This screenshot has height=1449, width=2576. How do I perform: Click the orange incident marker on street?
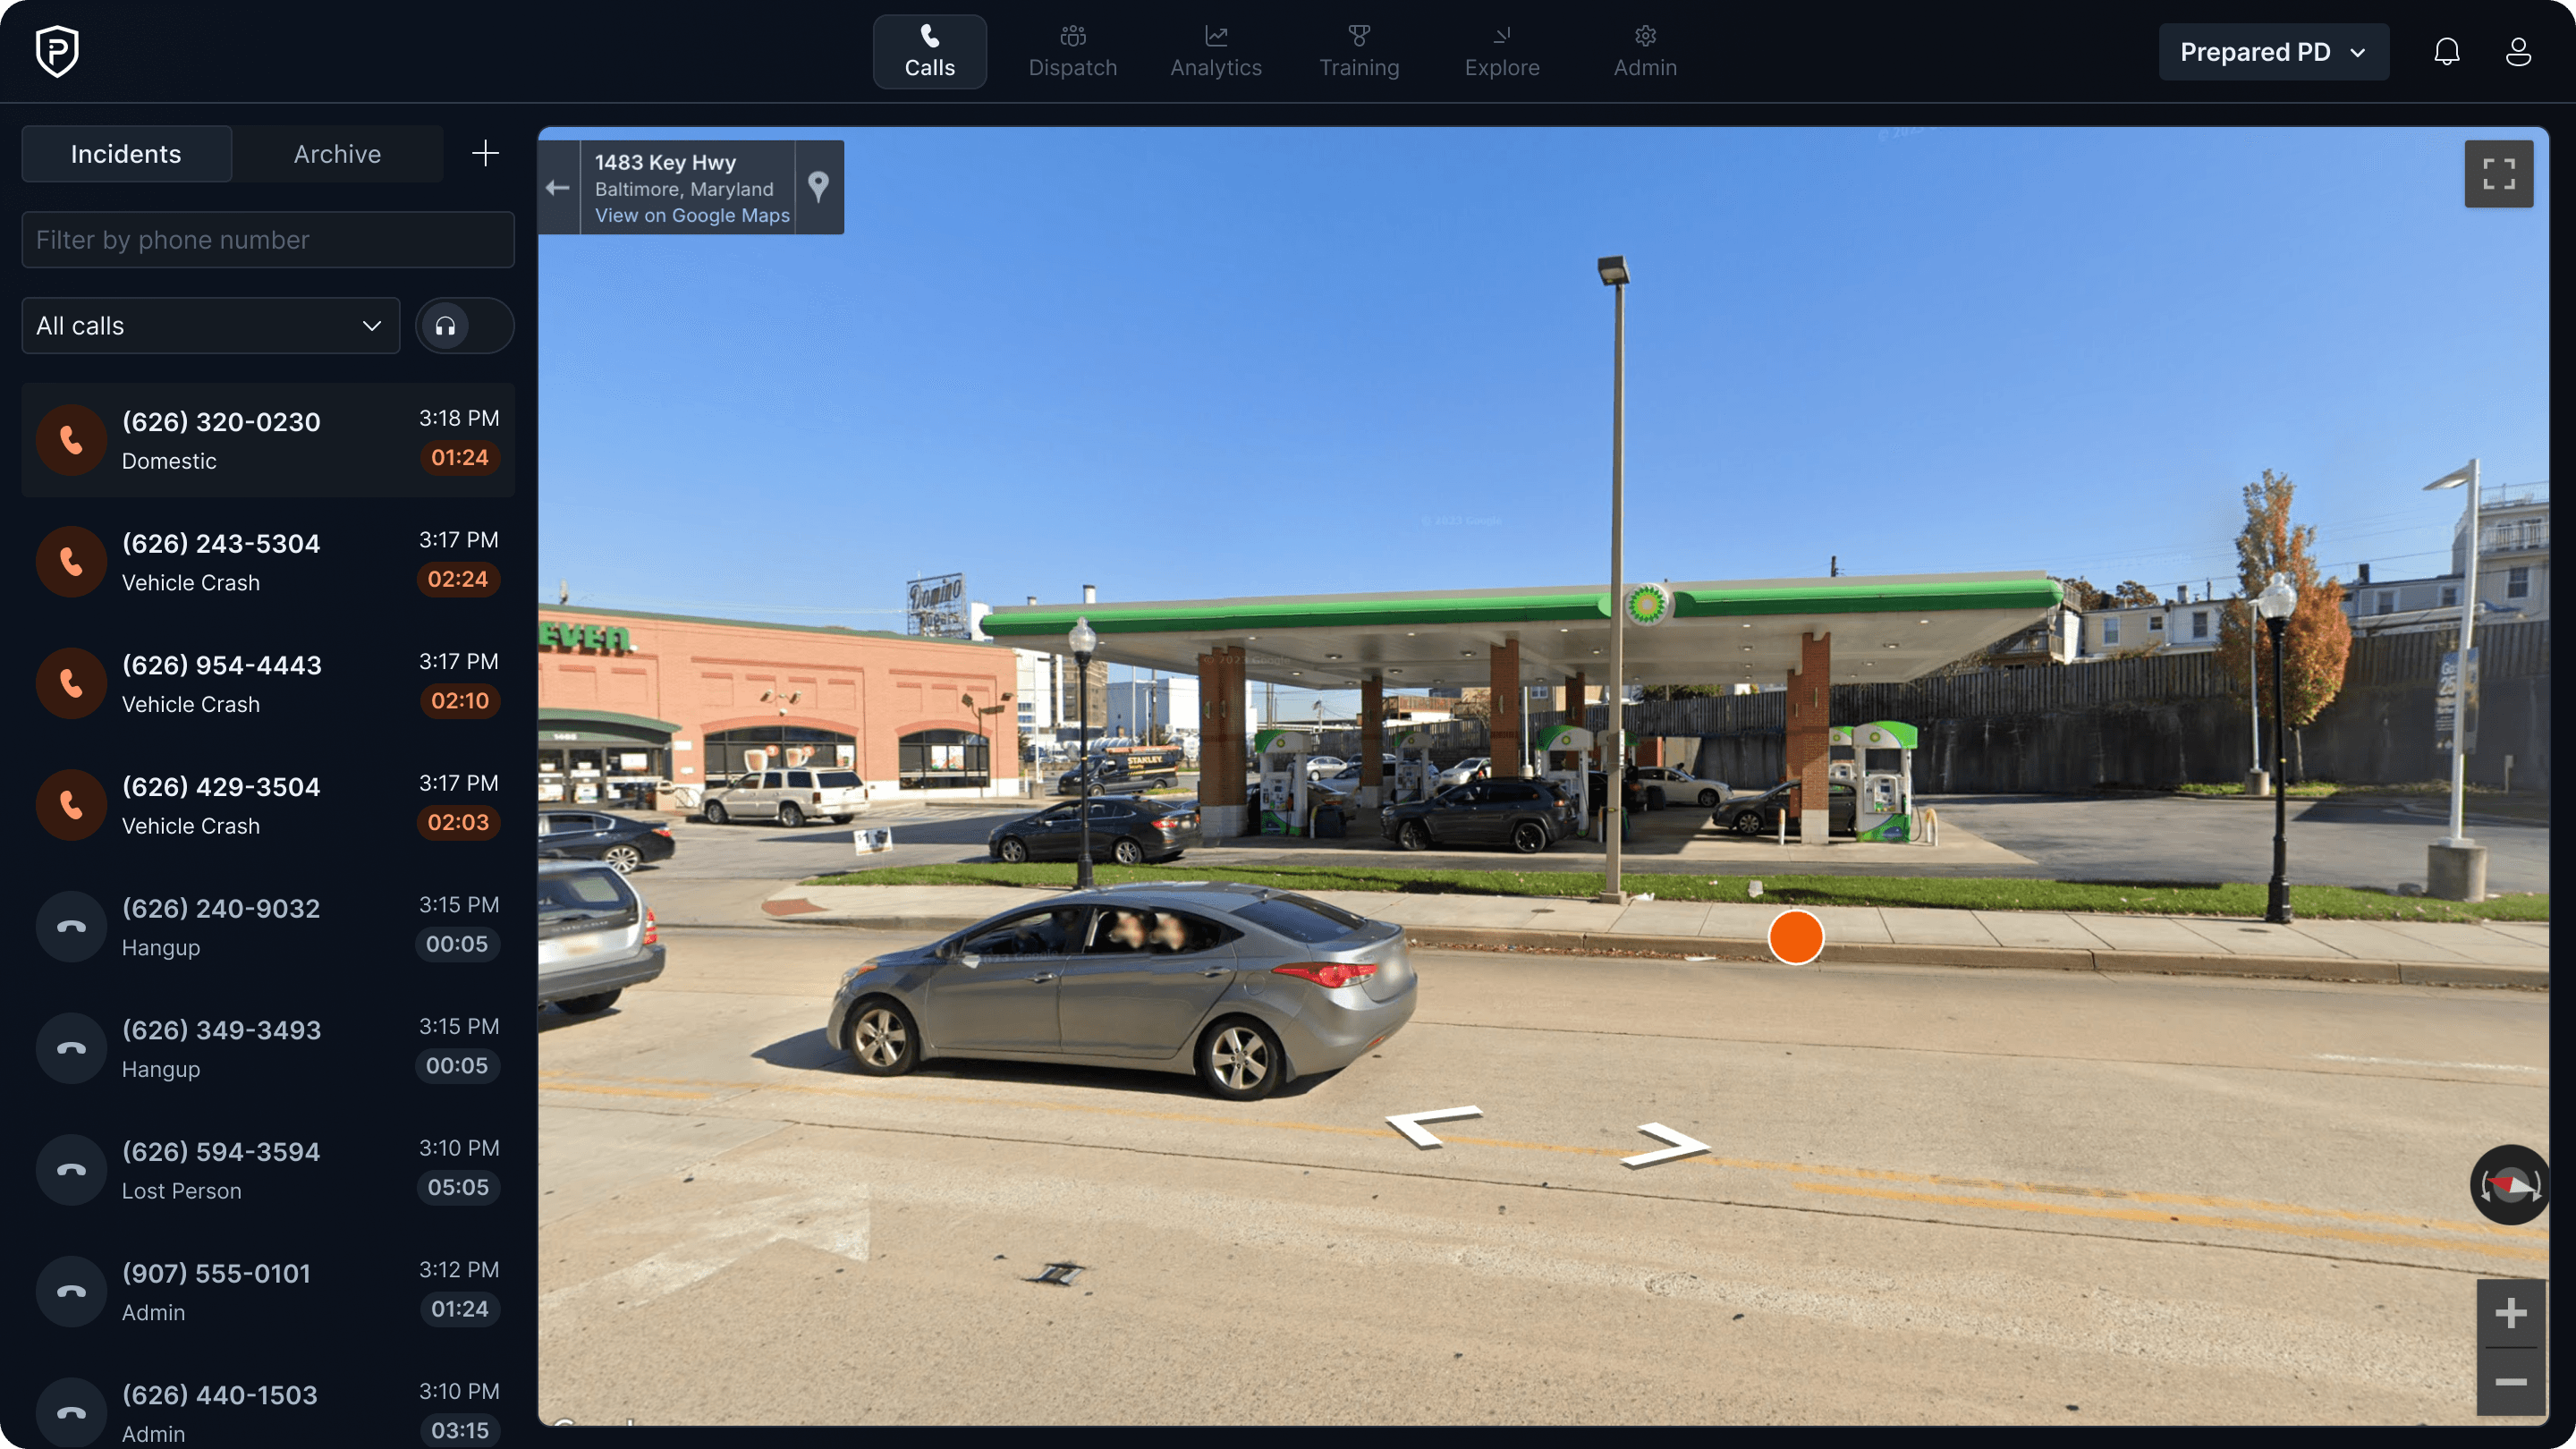click(1795, 937)
